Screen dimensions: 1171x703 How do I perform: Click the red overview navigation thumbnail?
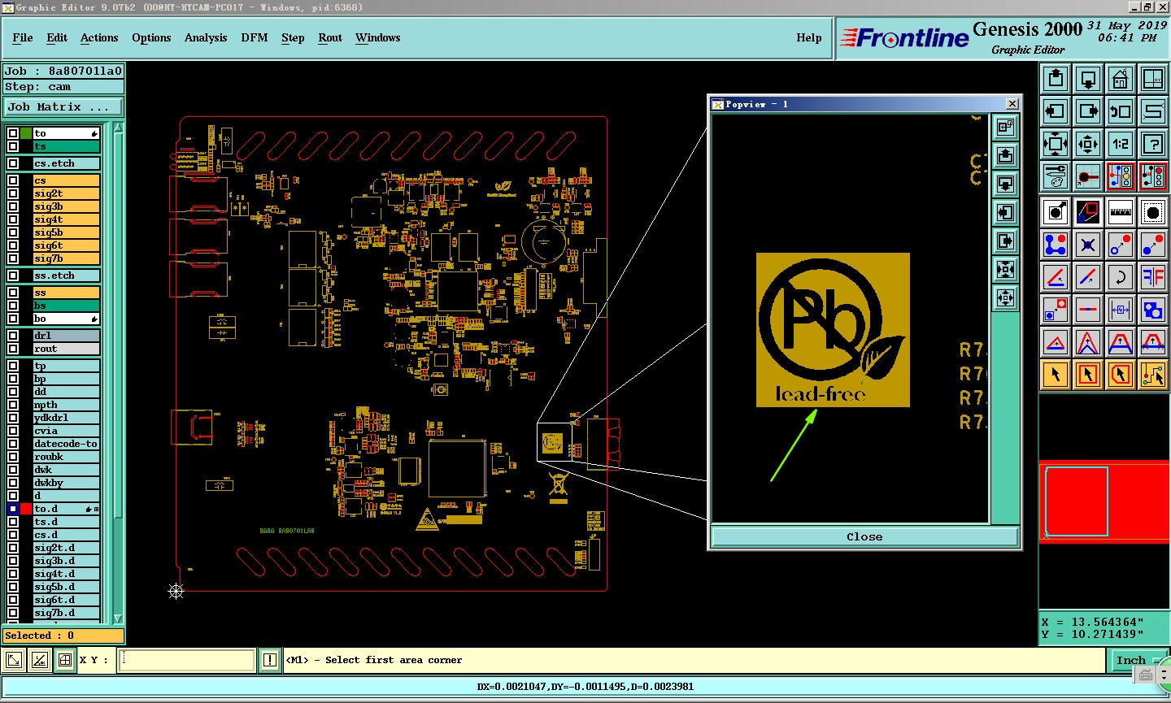[x=1104, y=501]
